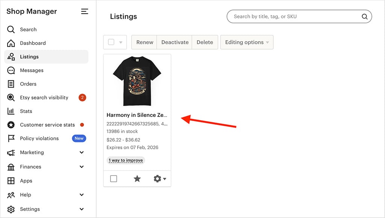Viewport: 385px width, 218px height.
Task: Click the Messages chat bubble icon
Action: point(11,70)
